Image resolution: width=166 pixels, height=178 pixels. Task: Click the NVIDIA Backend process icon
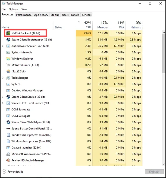point(8,33)
